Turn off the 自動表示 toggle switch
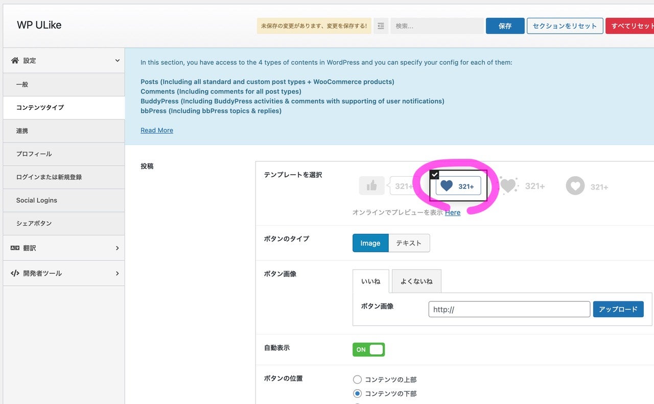The width and height of the screenshot is (654, 404). click(368, 349)
